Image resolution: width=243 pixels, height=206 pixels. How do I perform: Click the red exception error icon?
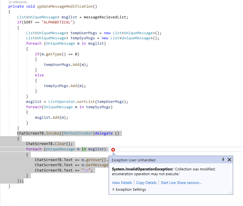(113, 150)
